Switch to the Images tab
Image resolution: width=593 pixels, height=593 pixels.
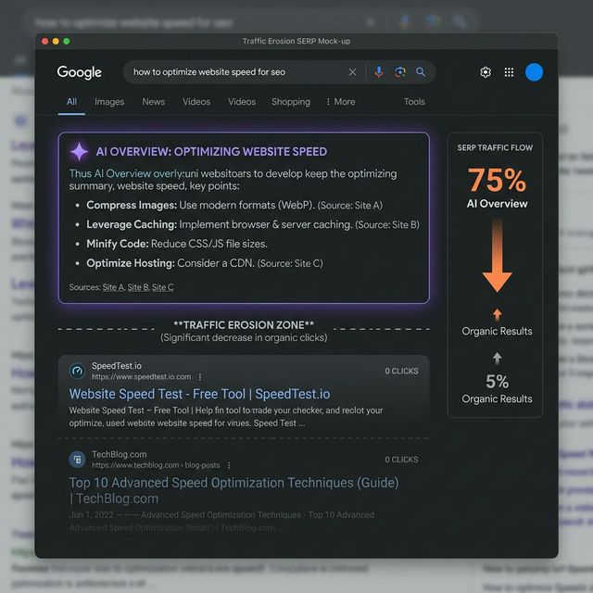[109, 102]
